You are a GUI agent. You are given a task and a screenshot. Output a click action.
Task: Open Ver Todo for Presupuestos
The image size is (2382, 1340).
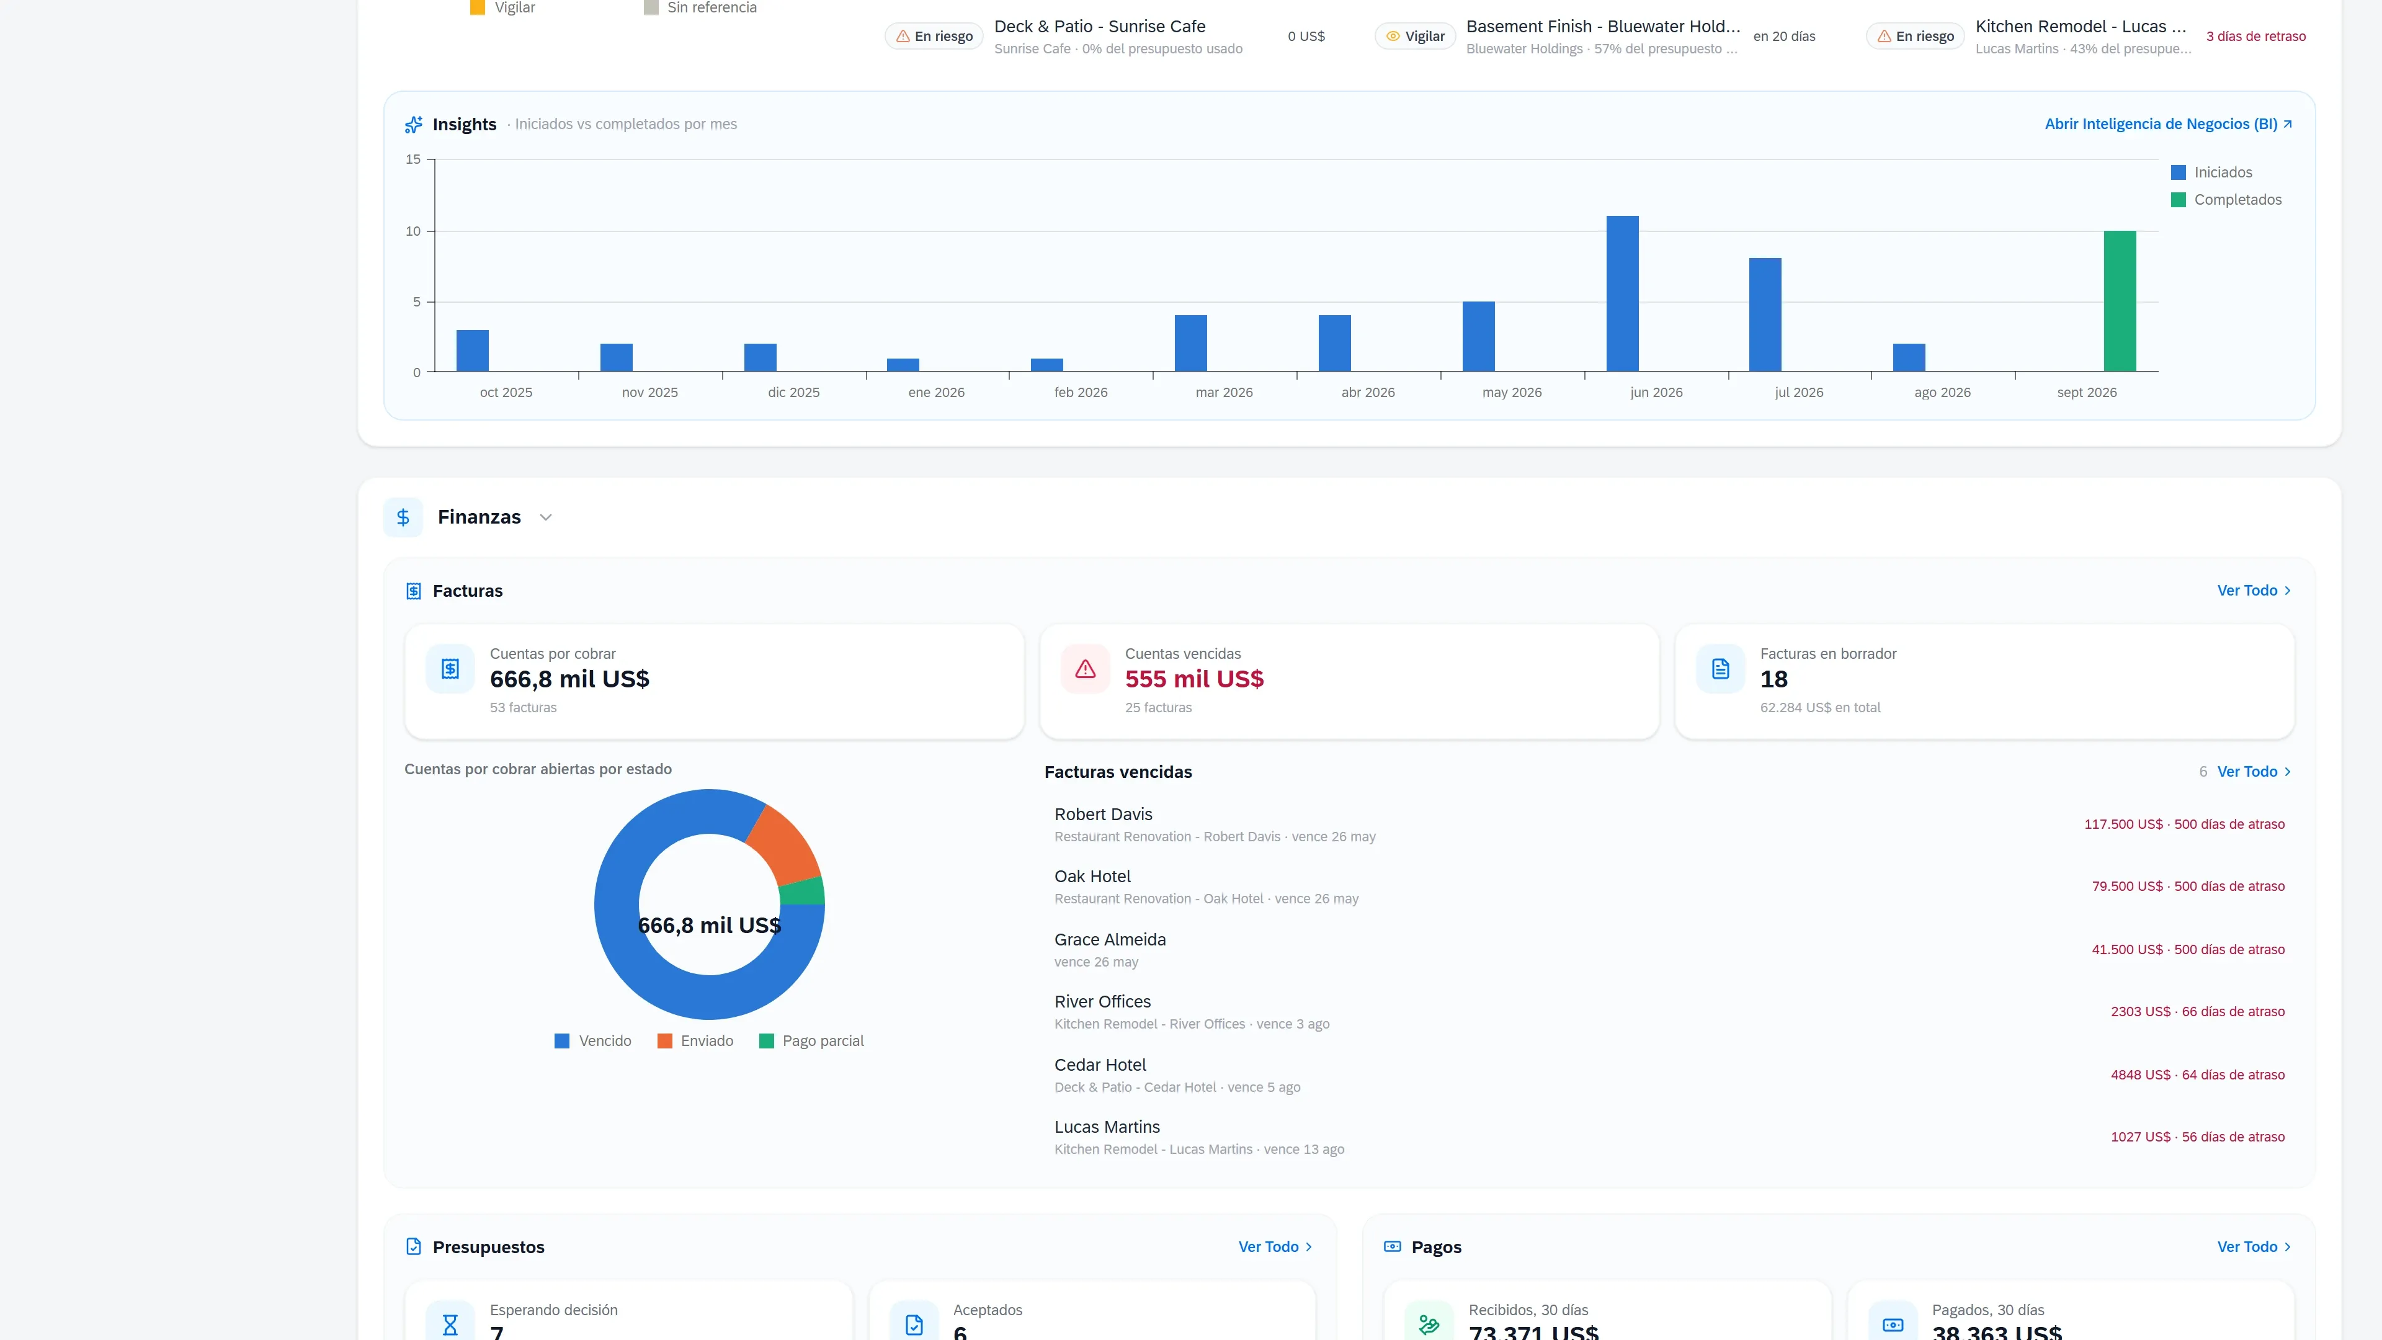(x=1275, y=1246)
